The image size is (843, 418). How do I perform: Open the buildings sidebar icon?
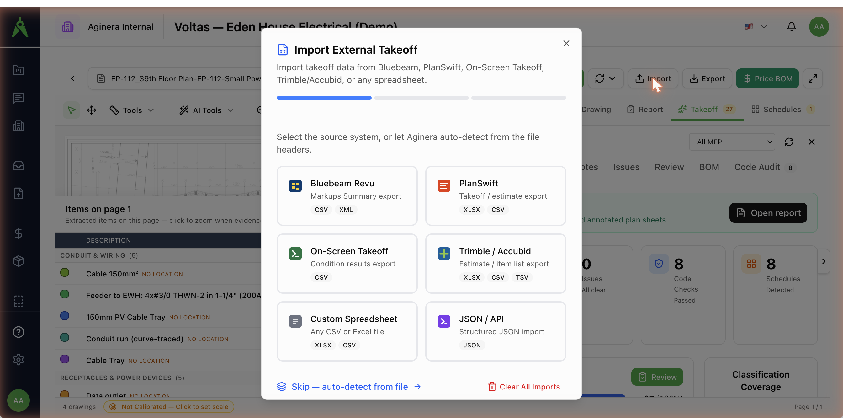[19, 126]
